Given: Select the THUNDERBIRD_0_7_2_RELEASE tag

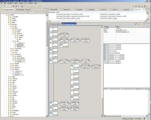Looking at the screenshot, I should coord(115,57).
